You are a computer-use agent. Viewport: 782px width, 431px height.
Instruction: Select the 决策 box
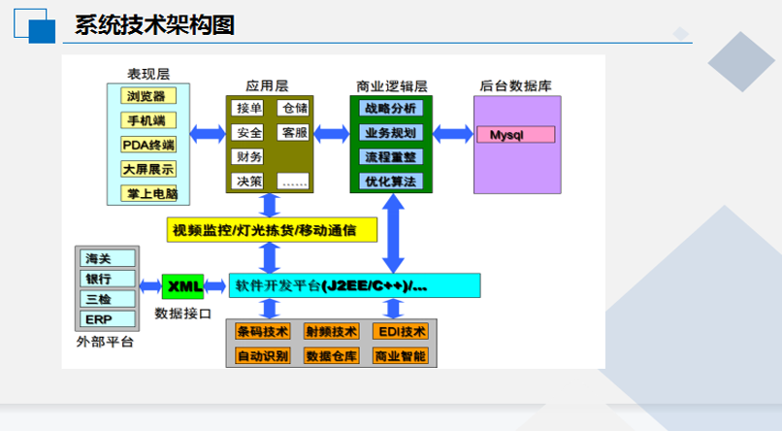coord(247,182)
